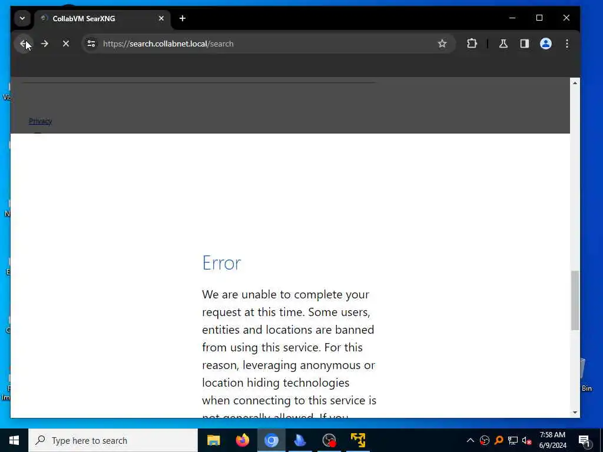Open network status tray icon
This screenshot has height=452, width=603.
click(x=513, y=440)
